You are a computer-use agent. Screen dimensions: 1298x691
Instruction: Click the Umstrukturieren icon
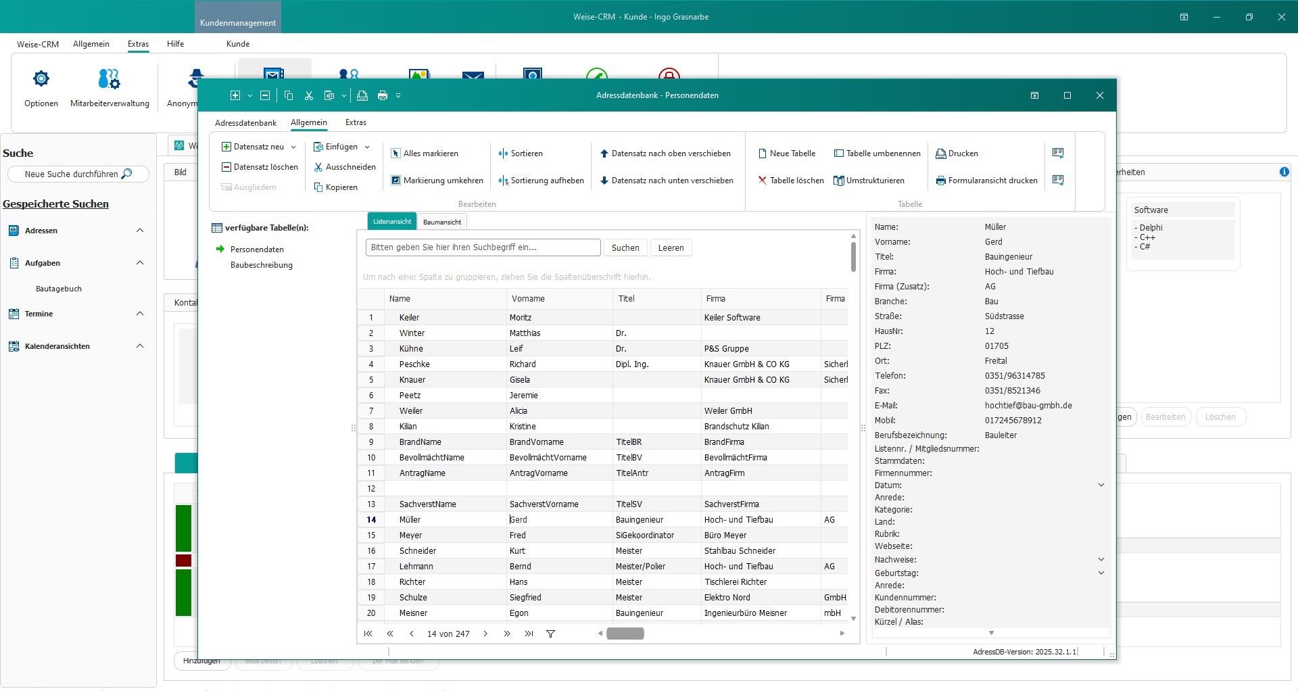tap(838, 181)
